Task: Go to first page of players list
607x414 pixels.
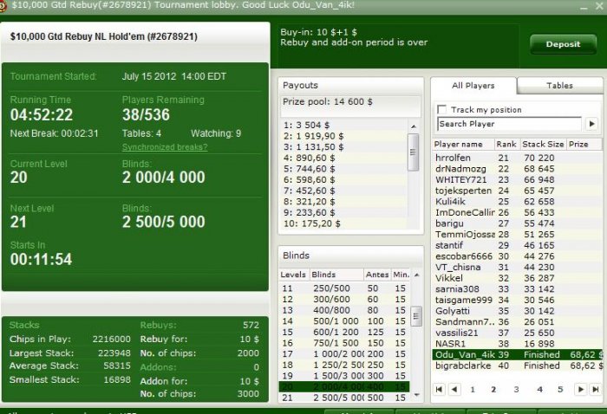Action: [x=439, y=389]
